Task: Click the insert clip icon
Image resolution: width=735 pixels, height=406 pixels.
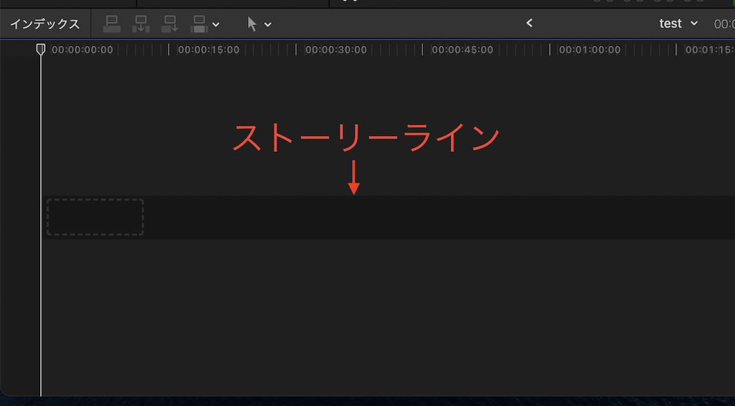Action: 140,24
